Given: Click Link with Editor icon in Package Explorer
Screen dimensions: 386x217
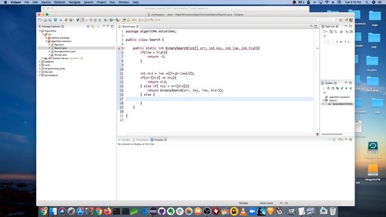Looking at the screenshot, I should (92, 27).
